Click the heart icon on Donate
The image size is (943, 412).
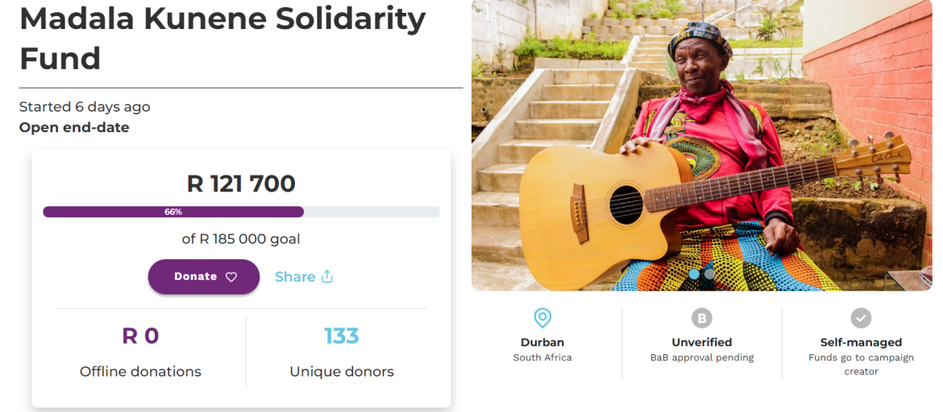(231, 277)
